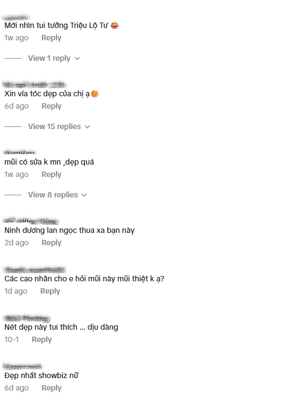The width and height of the screenshot is (289, 398).
Task: Open blurred username above 'Các cao nhân' comment
Action: coord(34,269)
